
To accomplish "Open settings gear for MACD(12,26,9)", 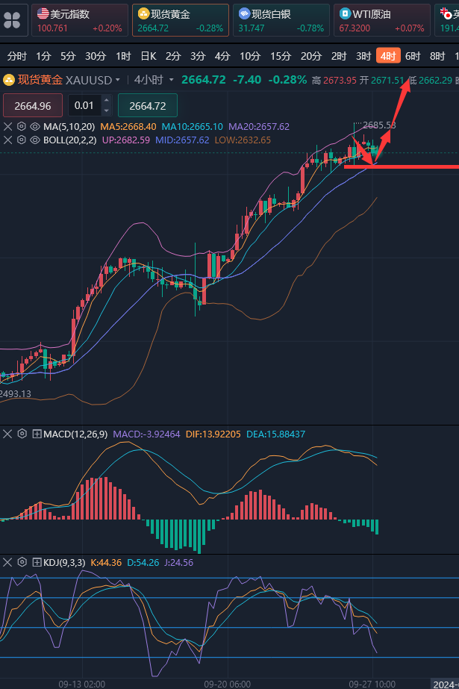I will pos(22,434).
